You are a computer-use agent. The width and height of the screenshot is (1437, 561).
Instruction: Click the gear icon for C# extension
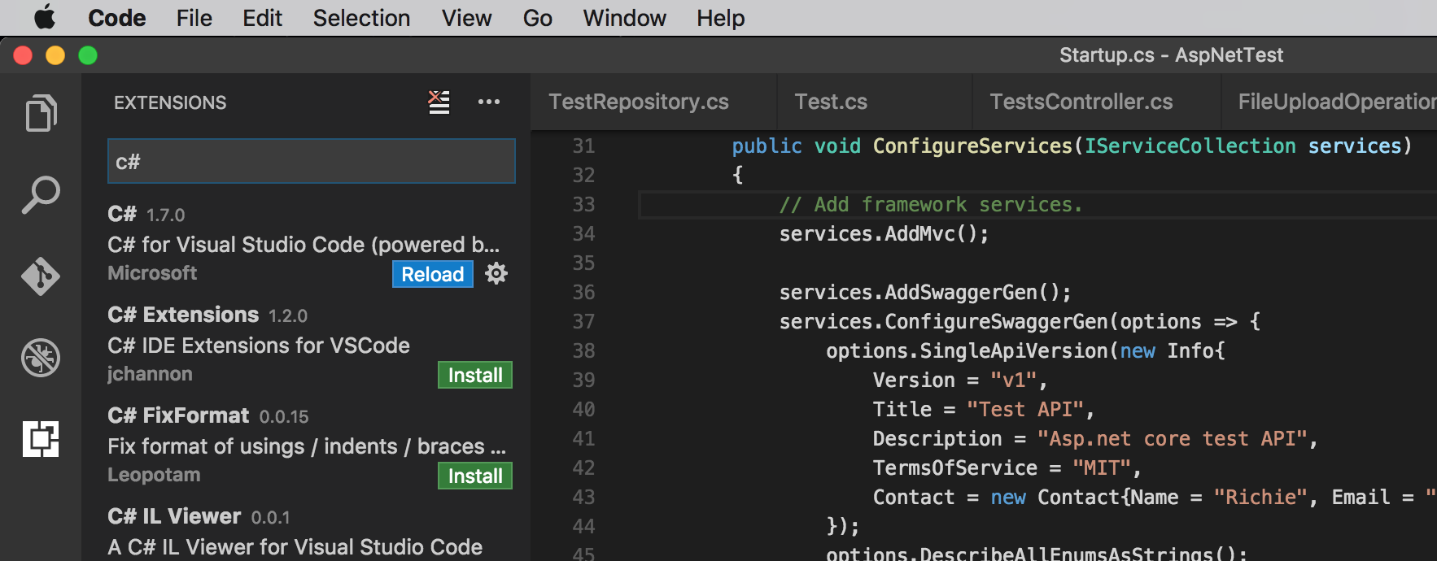click(496, 273)
